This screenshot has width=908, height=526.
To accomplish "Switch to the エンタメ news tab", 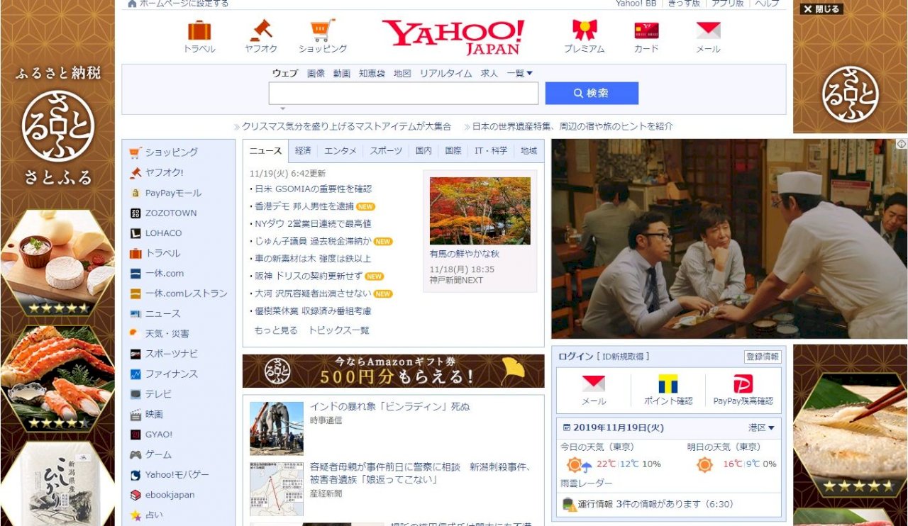I will tap(340, 151).
